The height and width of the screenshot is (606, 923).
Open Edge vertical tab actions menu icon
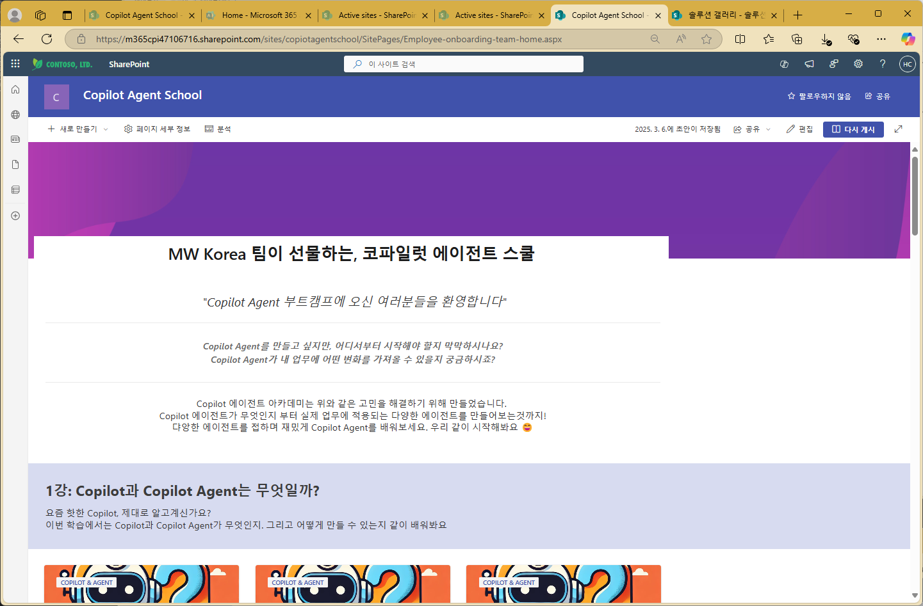[x=67, y=15]
